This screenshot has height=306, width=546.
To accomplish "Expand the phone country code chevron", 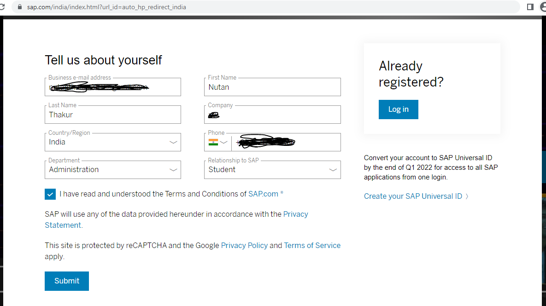I will click(224, 142).
